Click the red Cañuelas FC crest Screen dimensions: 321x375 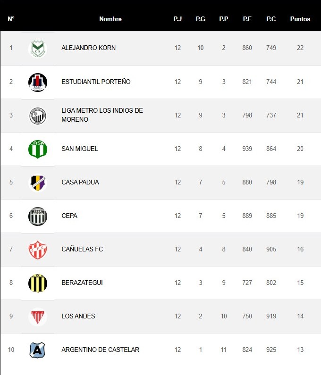click(38, 250)
